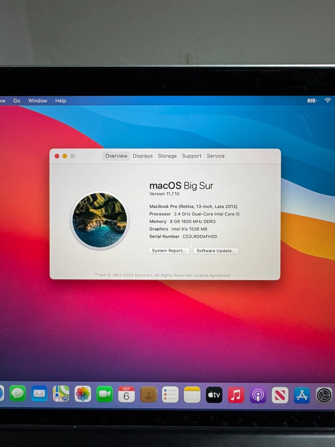Open the Messages app in the Dock

coord(18,394)
